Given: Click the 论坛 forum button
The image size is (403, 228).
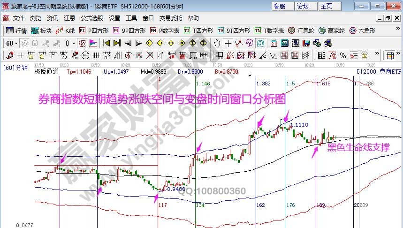Looking at the screenshot, I should (303, 6).
